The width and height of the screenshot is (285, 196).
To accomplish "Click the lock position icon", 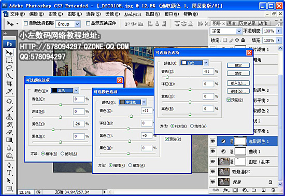I will pyautogui.click(x=237, y=40).
